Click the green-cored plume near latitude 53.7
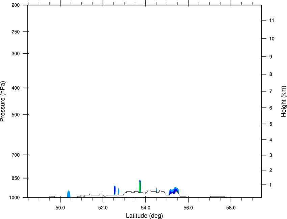The height and width of the screenshot is (219, 287). 140,186
